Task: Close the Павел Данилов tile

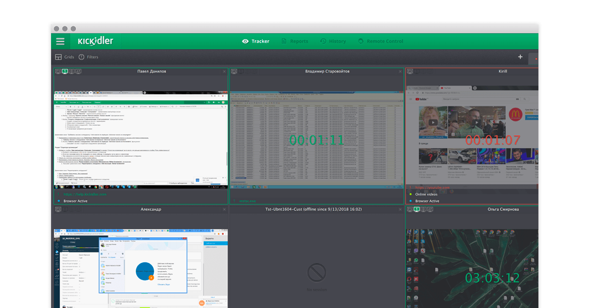Action: [224, 72]
